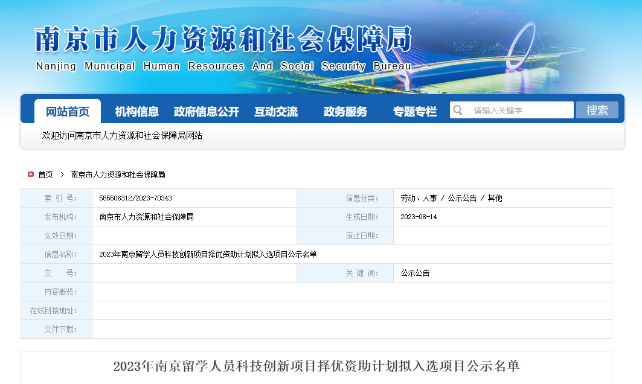Open the 专题专栏 navigation item
Image resolution: width=642 pixels, height=384 pixels.
coord(415,112)
